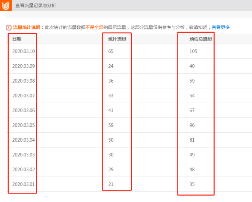252x202 pixels.
Task: Select the 2020.03.05 date cell
Action: [x=23, y=125]
